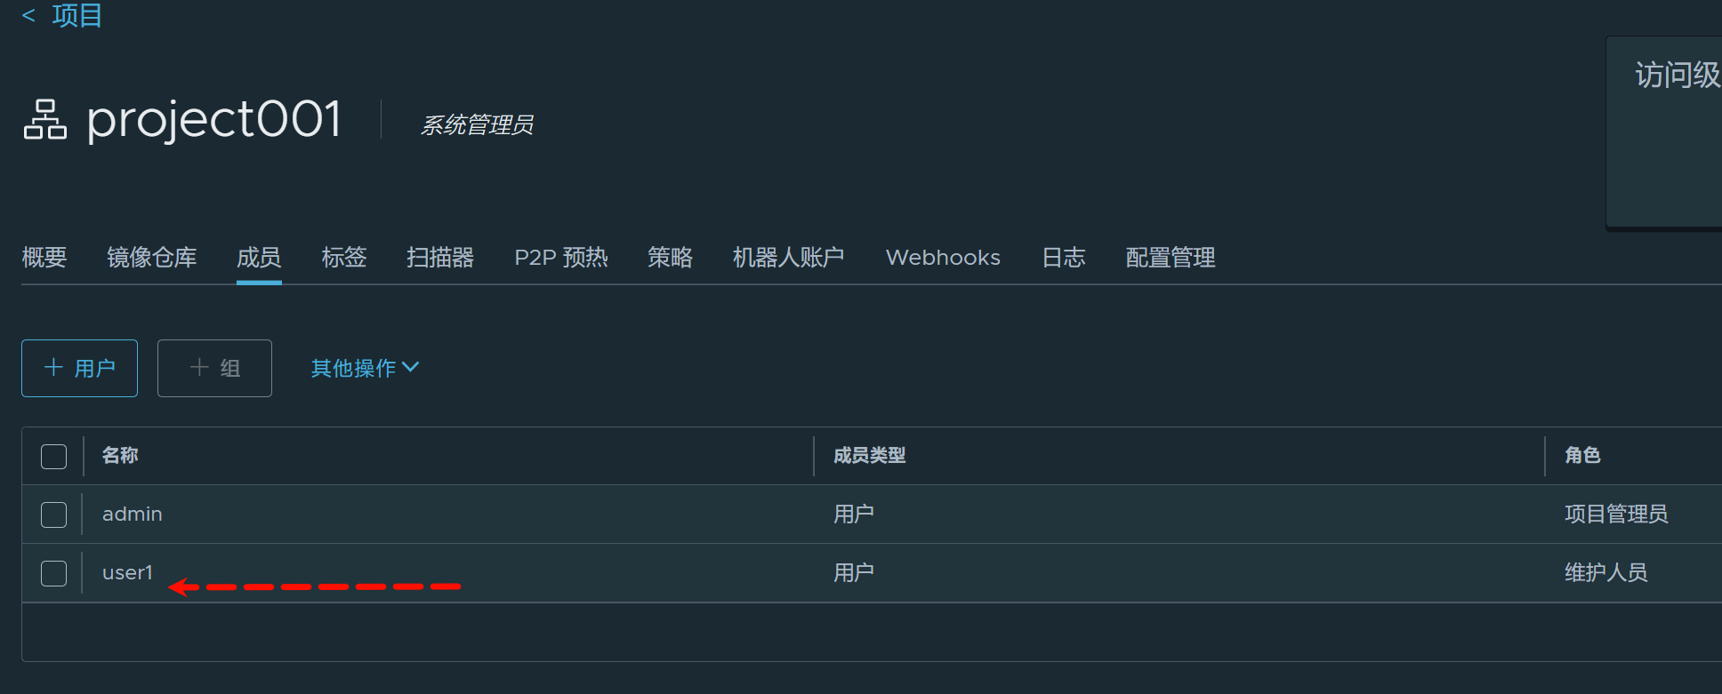Viewport: 1722px width, 694px height.
Task: Open the P2P 预热 tab
Action: [561, 258]
